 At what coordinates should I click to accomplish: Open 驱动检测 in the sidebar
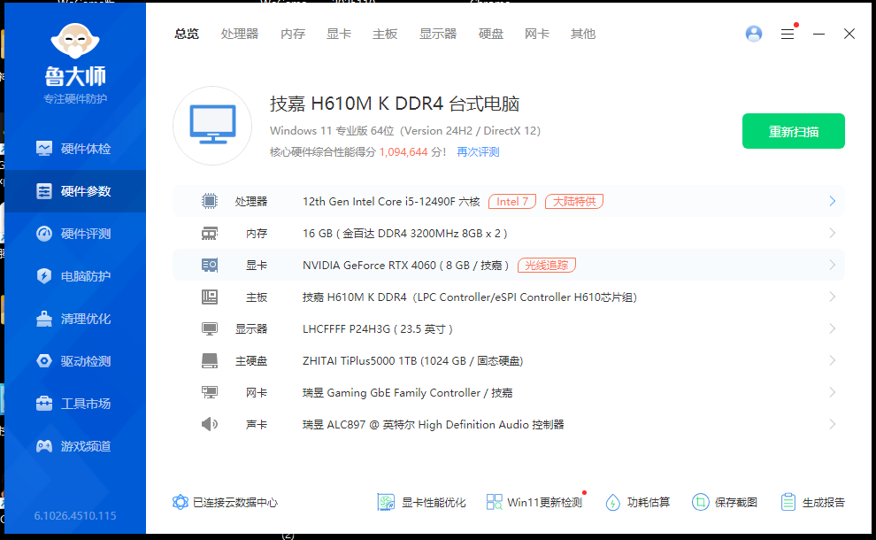point(75,361)
